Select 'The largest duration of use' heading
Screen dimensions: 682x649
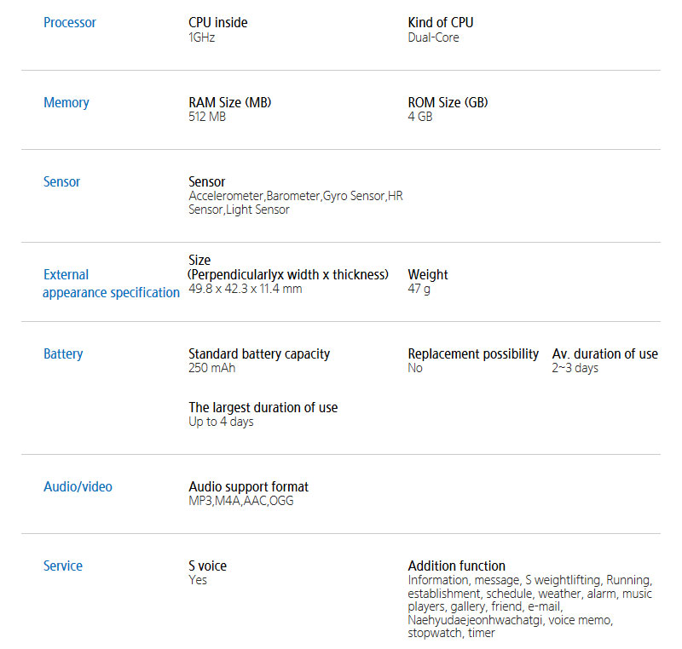point(263,408)
